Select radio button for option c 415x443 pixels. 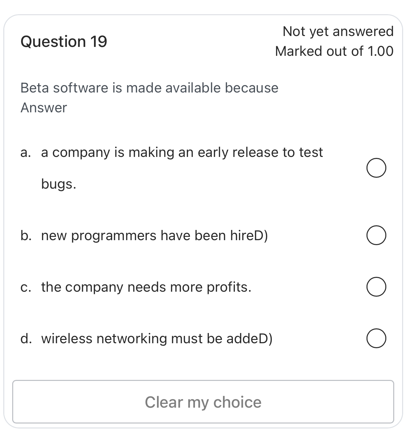[376, 287]
